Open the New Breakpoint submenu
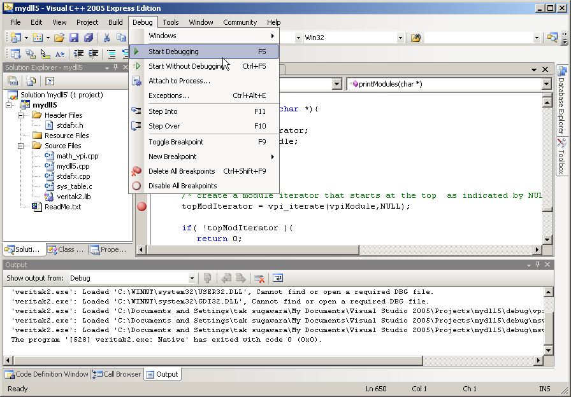The width and height of the screenshot is (571, 397). 204,157
